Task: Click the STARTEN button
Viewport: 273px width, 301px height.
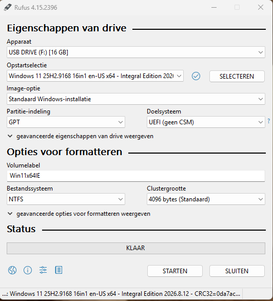Action: 175,271
